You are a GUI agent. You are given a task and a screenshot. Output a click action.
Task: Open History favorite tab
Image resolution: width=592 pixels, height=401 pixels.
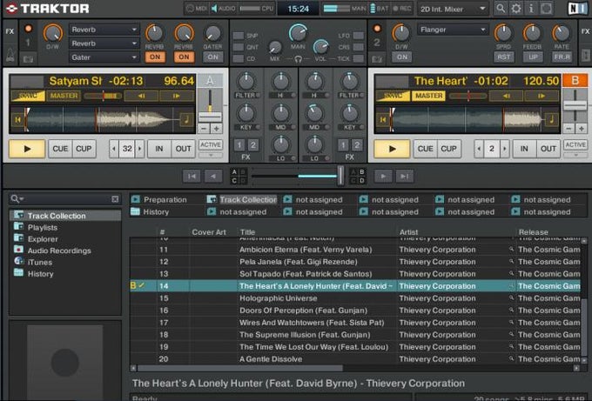(150, 211)
